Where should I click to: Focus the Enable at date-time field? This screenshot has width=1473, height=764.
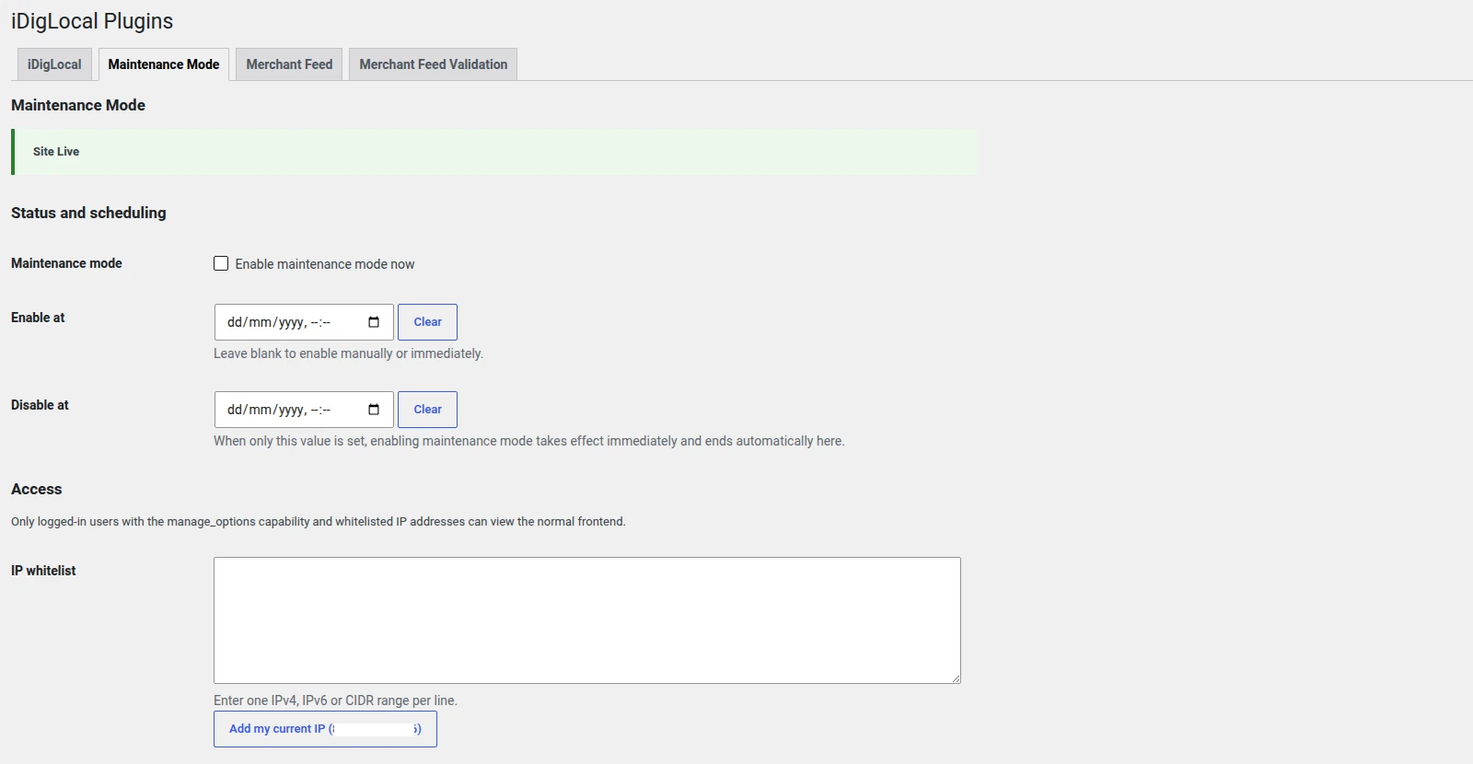coord(304,322)
